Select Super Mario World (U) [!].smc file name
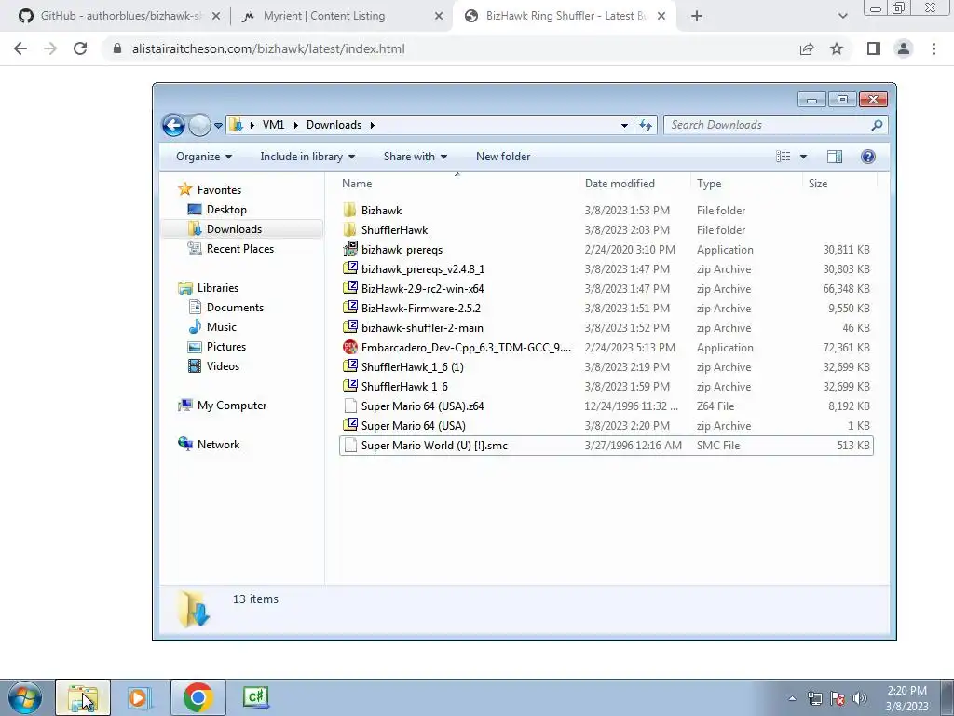The height and width of the screenshot is (716, 954). point(434,445)
